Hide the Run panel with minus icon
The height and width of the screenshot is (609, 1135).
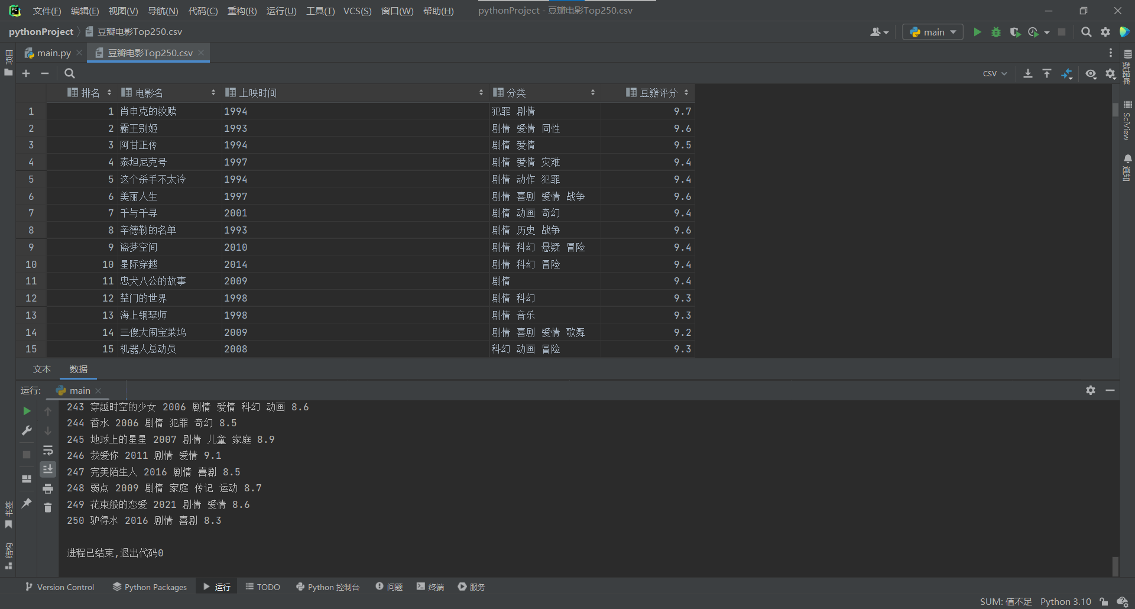click(x=1110, y=390)
